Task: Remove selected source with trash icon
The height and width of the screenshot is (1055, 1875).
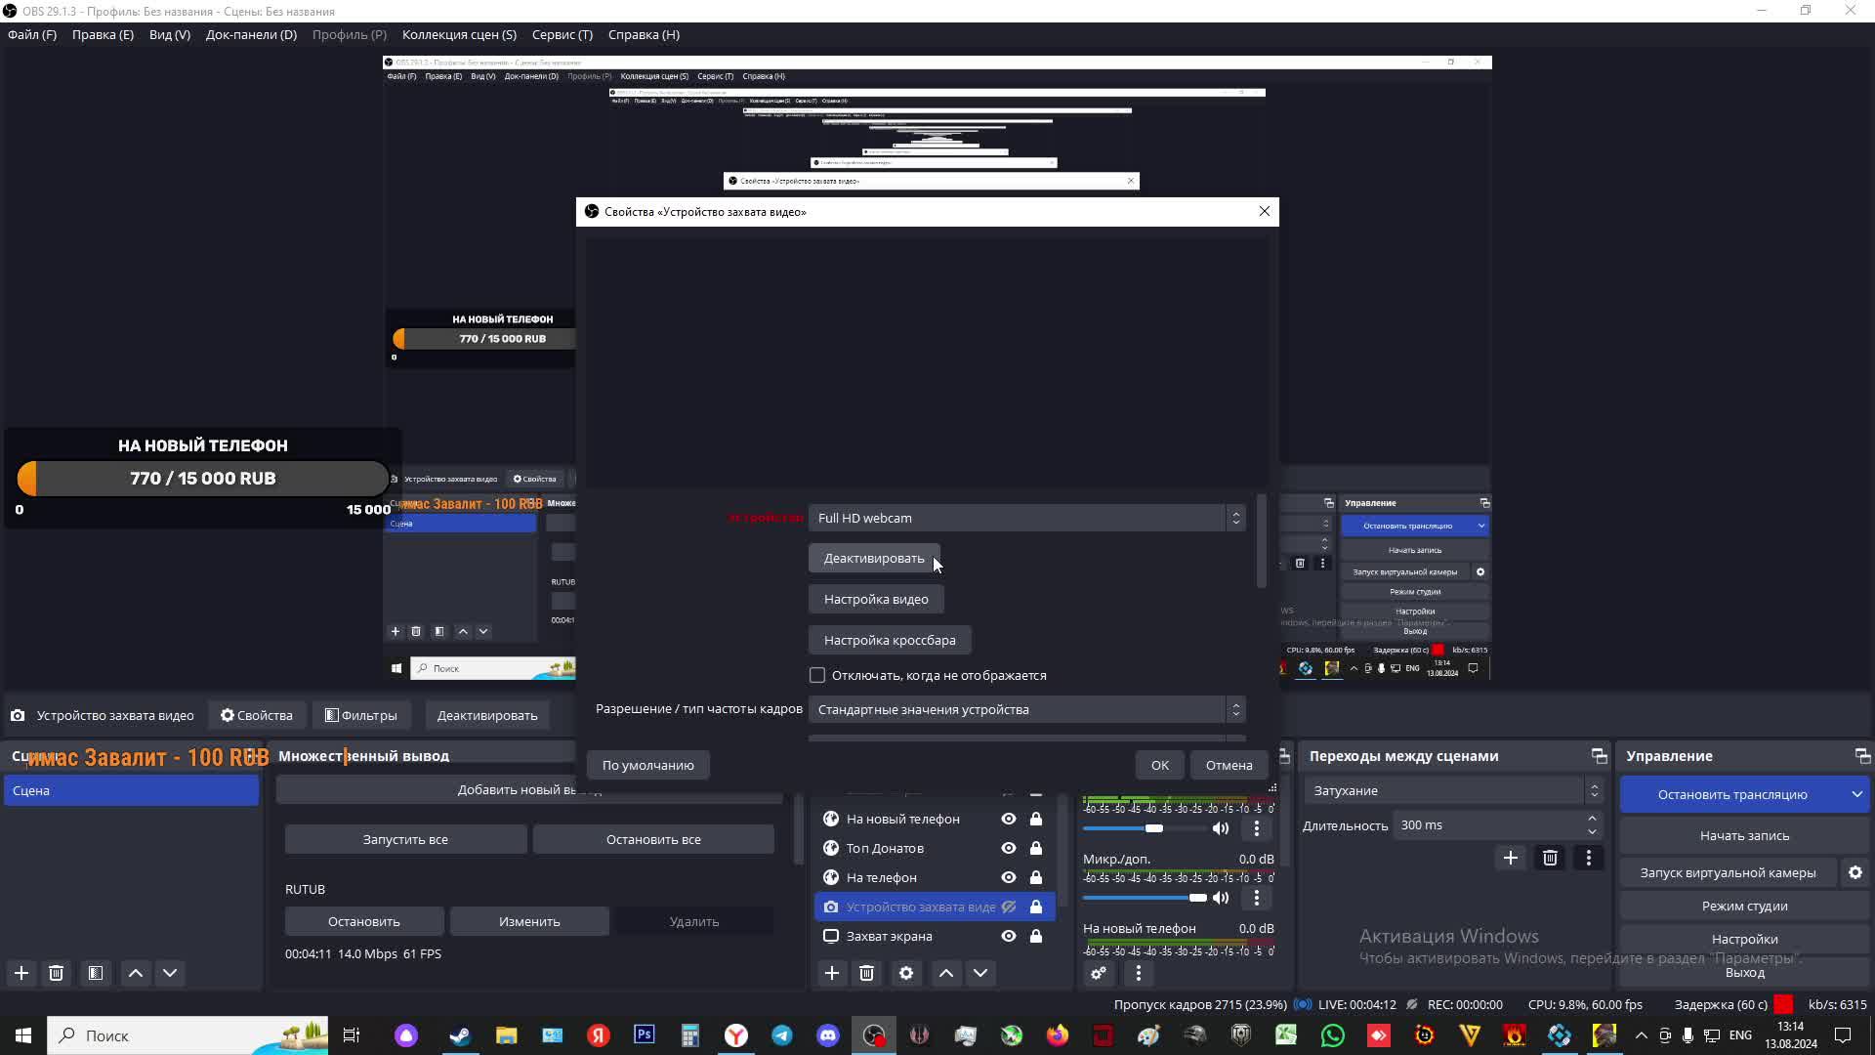Action: [x=866, y=973]
